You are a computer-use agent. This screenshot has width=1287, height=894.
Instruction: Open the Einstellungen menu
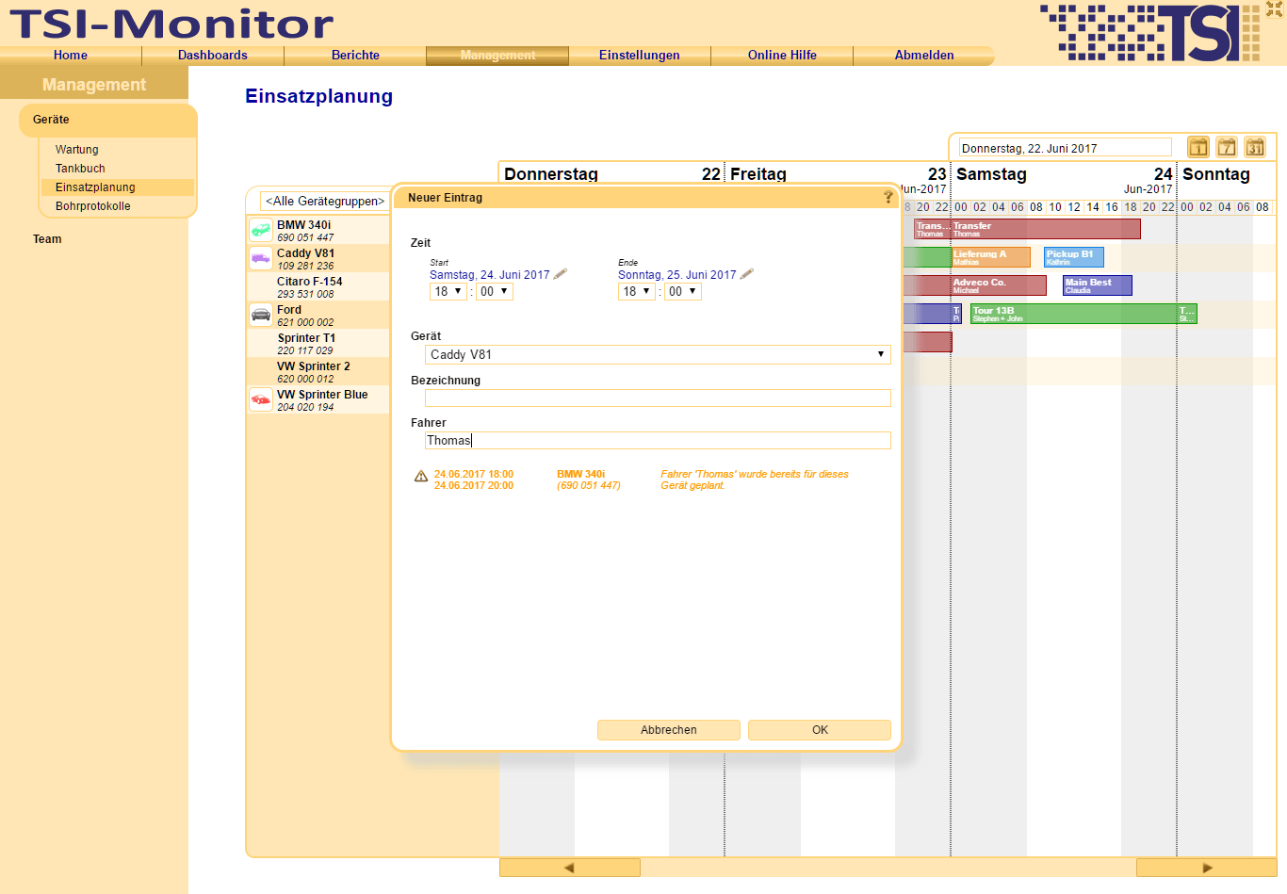[640, 56]
